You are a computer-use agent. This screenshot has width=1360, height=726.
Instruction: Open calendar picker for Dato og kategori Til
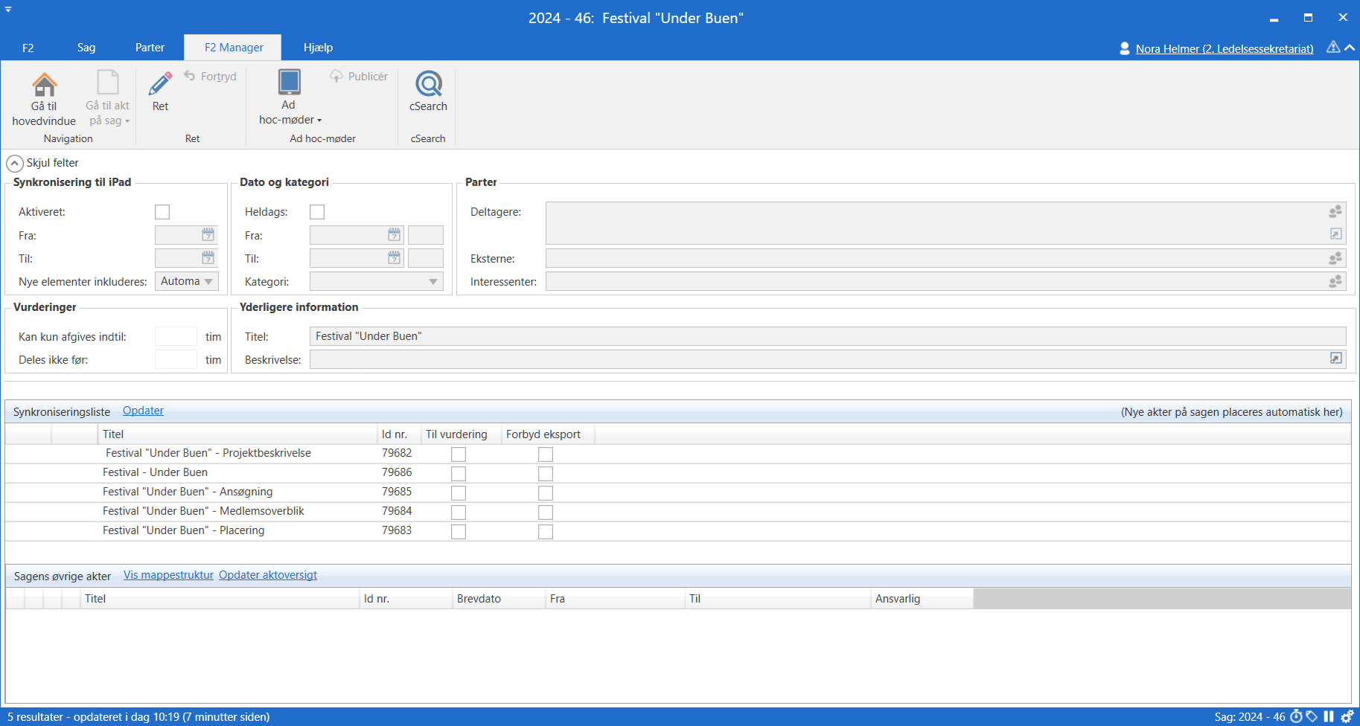394,258
